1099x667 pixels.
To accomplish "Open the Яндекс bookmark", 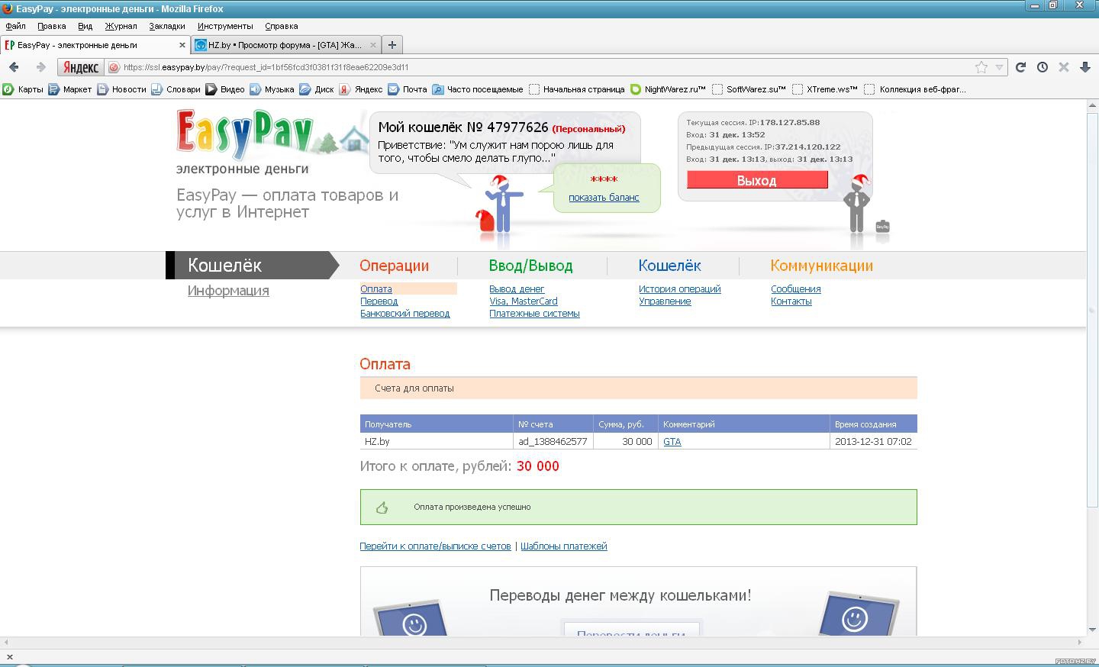I will [361, 89].
